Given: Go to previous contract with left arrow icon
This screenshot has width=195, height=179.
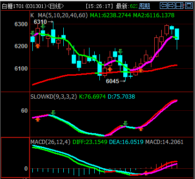Looking at the screenshot, I should pyautogui.click(x=164, y=6).
